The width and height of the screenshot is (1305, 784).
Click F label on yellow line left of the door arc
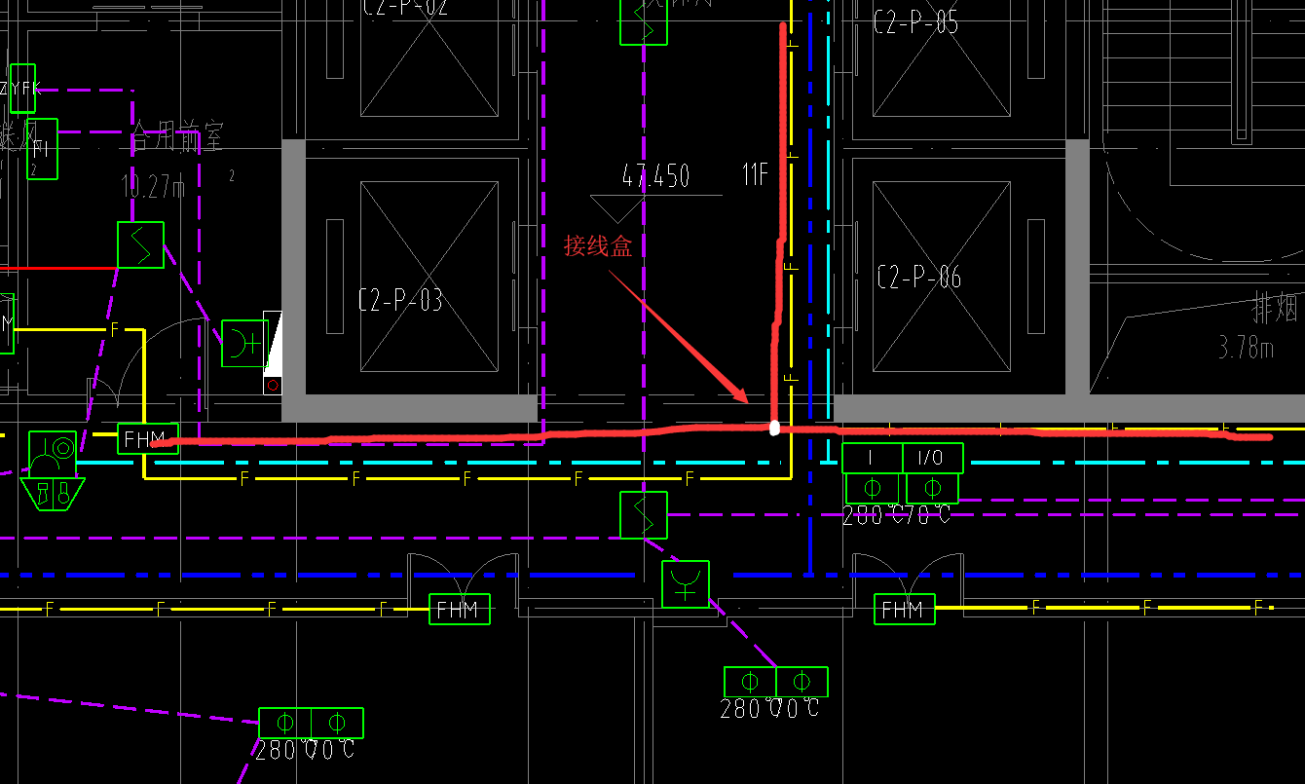pos(115,329)
